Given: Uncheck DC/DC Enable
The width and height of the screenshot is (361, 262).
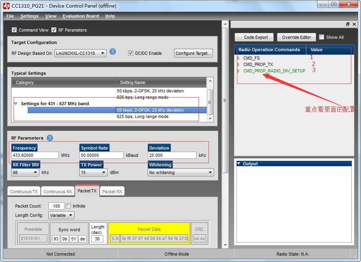Looking at the screenshot, I should tap(130, 53).
